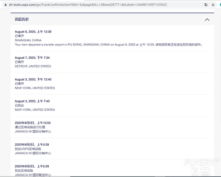Screen dimensions: 221x177
Task: Click the 到达区域设施 status in last entry
Action: pyautogui.click(x=24, y=171)
